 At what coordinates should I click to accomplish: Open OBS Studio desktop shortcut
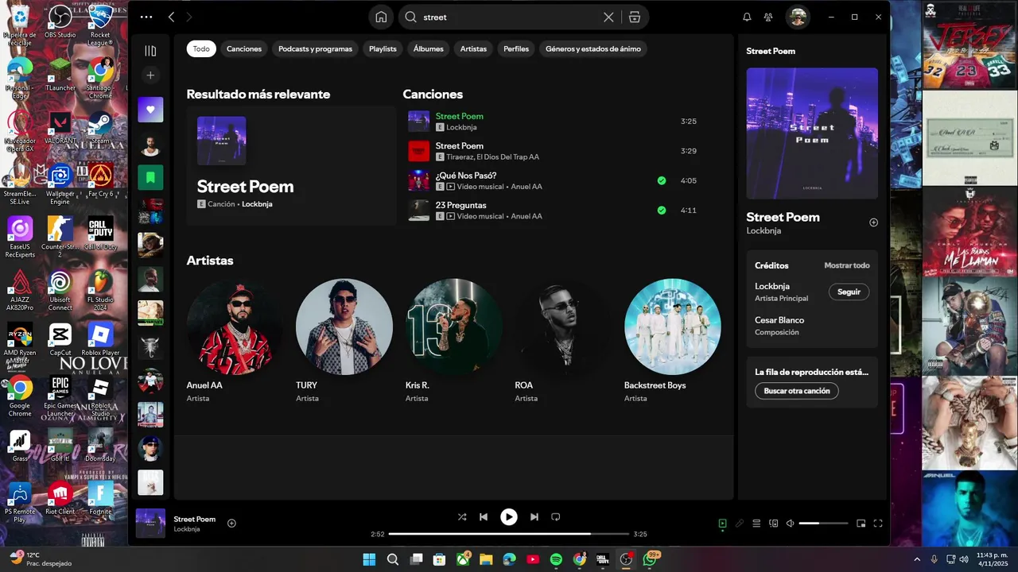60,21
